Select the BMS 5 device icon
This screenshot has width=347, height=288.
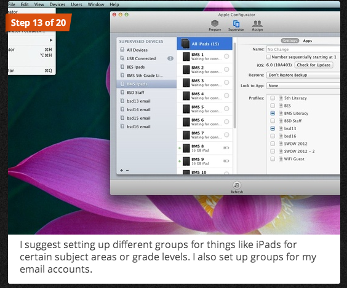click(186, 109)
